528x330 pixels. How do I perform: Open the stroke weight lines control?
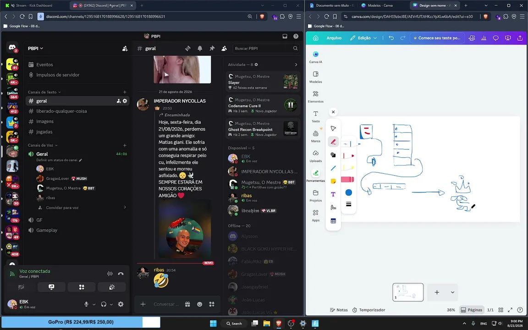[348, 204]
